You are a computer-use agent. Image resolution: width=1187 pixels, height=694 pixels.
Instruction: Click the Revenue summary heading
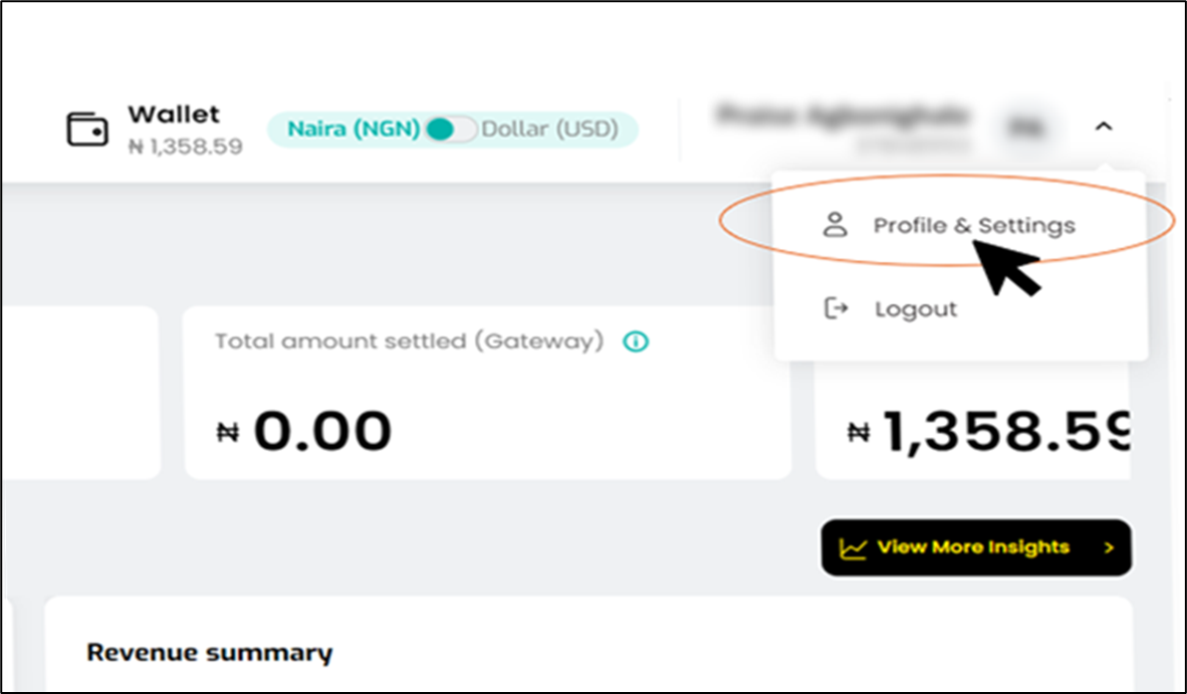pyautogui.click(x=210, y=652)
